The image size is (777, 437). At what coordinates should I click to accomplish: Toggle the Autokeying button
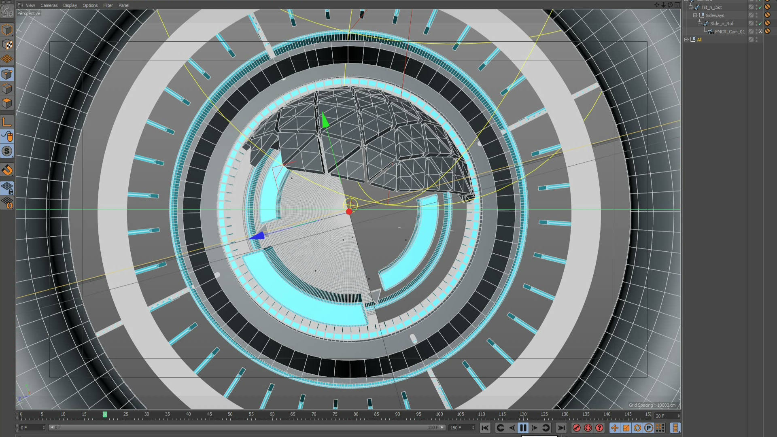(x=588, y=428)
